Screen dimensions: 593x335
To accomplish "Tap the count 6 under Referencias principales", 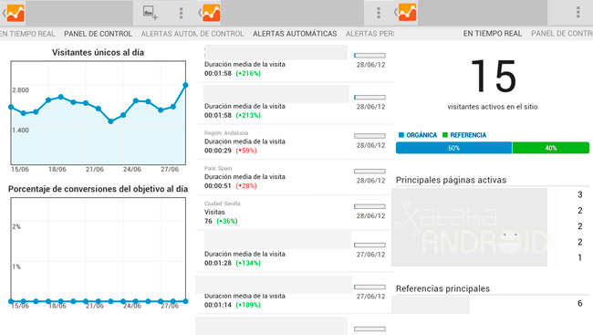I will click(x=579, y=303).
